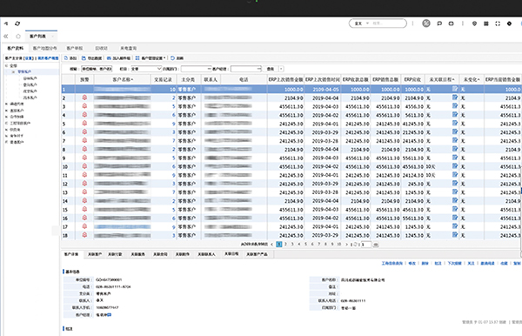Switch to the 客户地图分布 tab
Viewport: 522px width, 336px height.
click(44, 48)
